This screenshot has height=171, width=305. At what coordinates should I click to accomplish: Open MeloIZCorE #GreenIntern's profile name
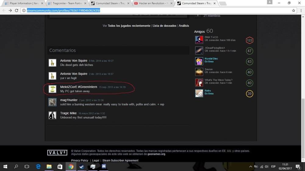click(79, 87)
